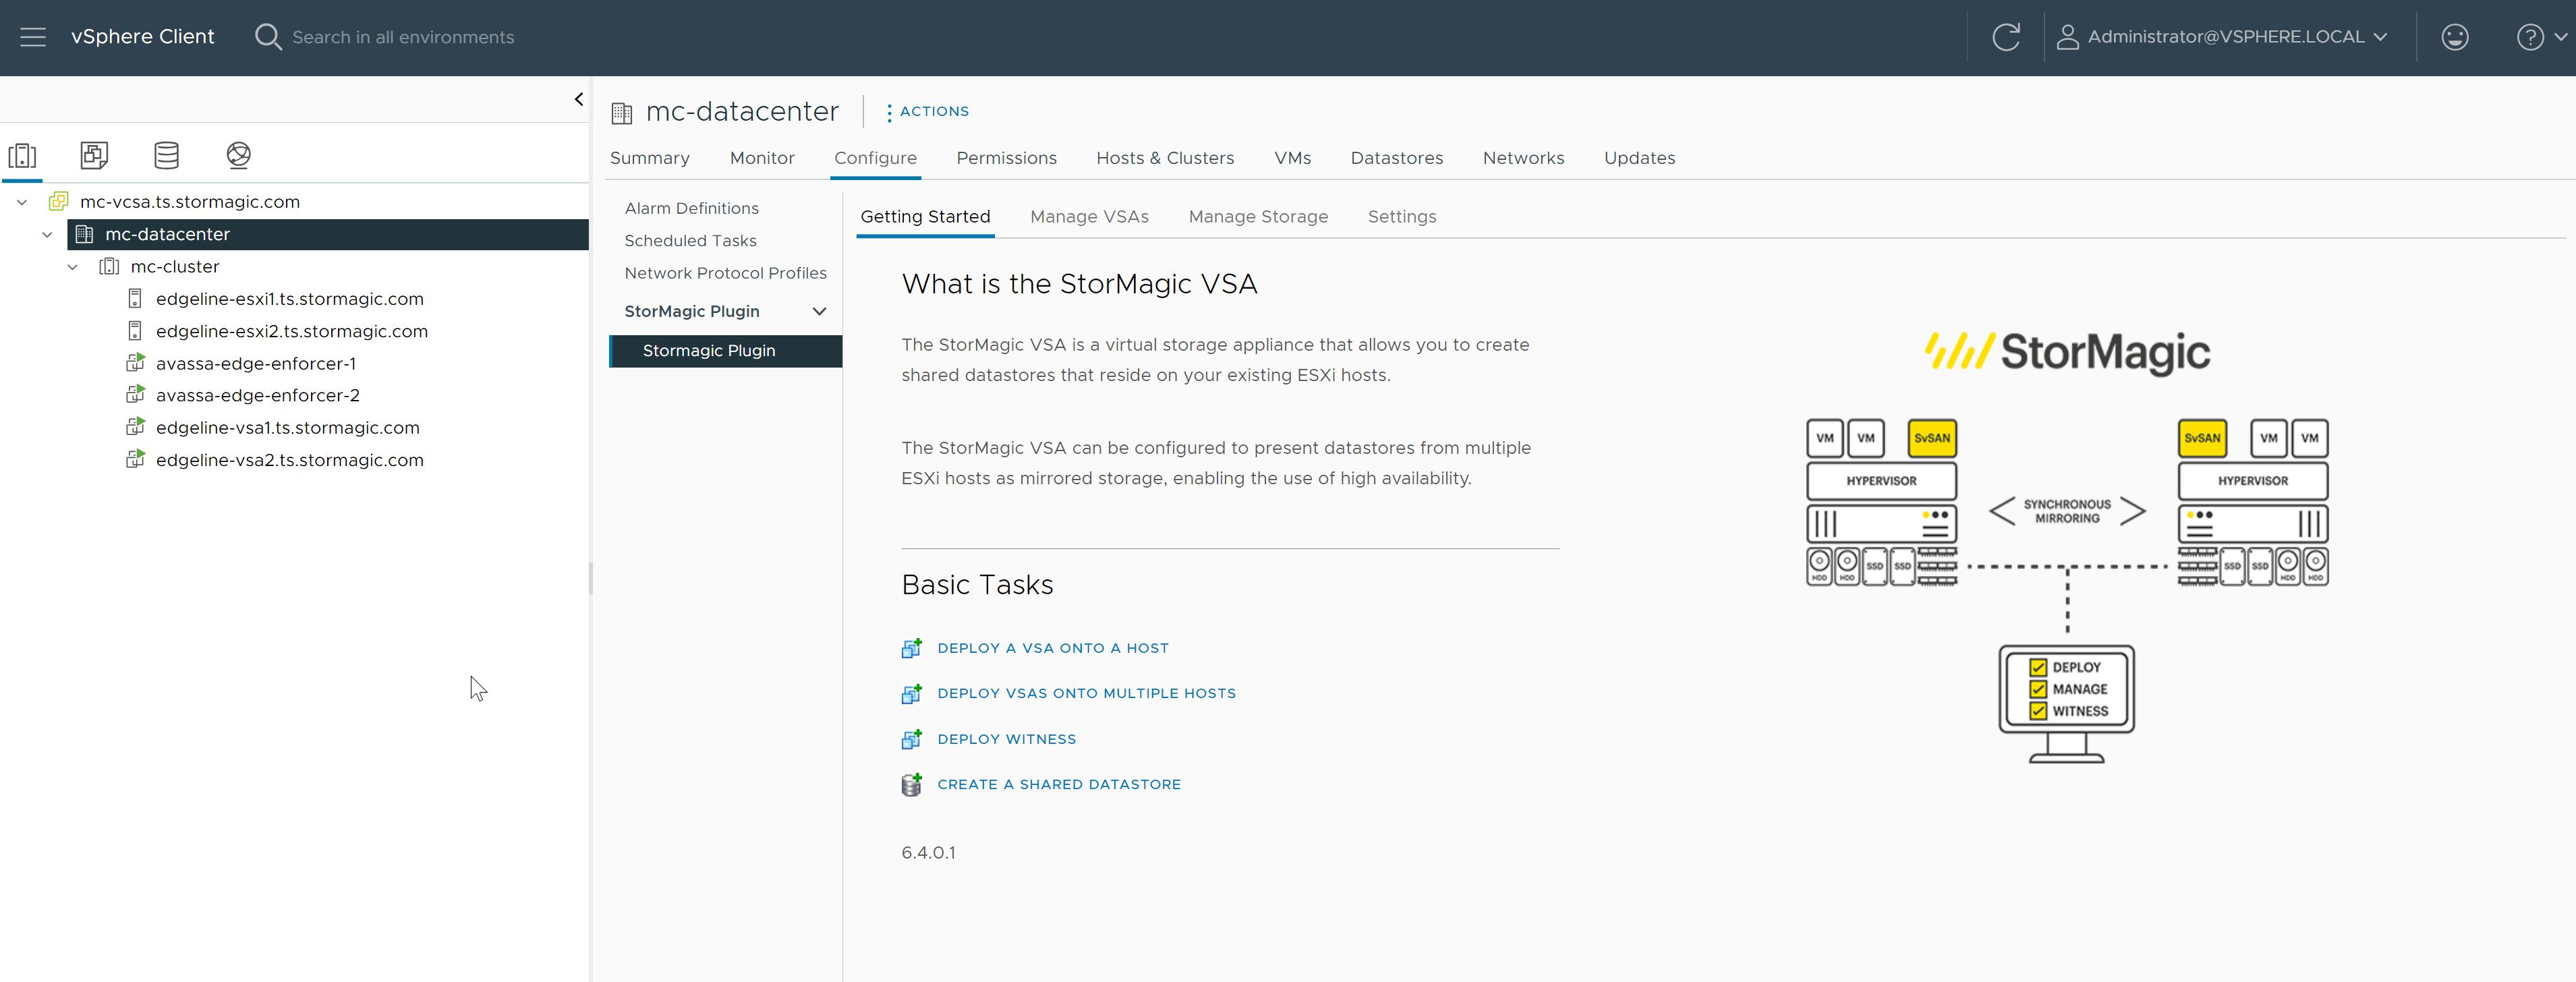
Task: Collapse the mc-vcsa.ts.stormagic.com tree node
Action: pyautogui.click(x=22, y=202)
